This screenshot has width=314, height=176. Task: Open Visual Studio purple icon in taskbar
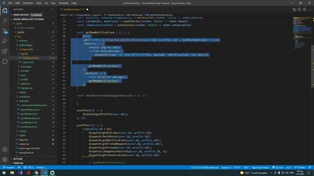[x=20, y=173]
